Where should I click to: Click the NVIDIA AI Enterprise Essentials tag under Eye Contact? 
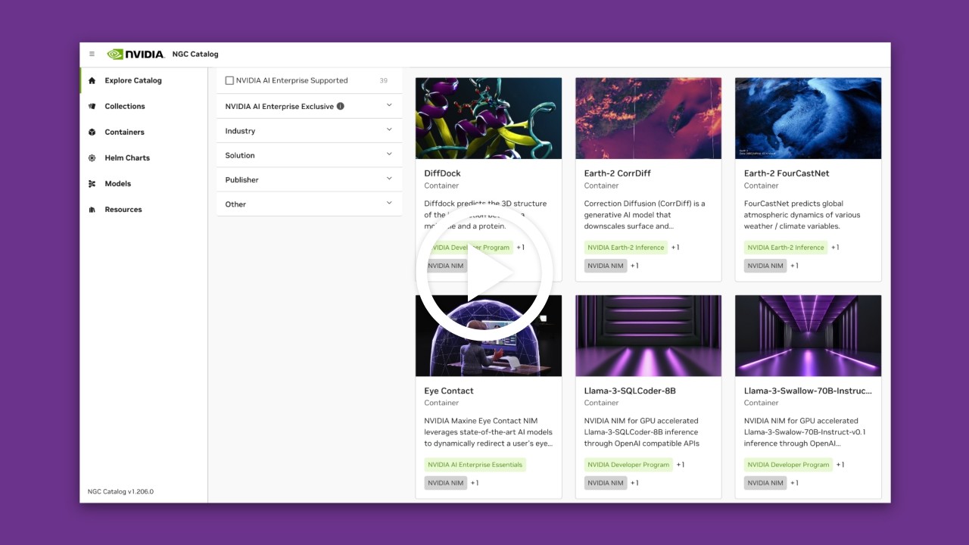pos(475,465)
